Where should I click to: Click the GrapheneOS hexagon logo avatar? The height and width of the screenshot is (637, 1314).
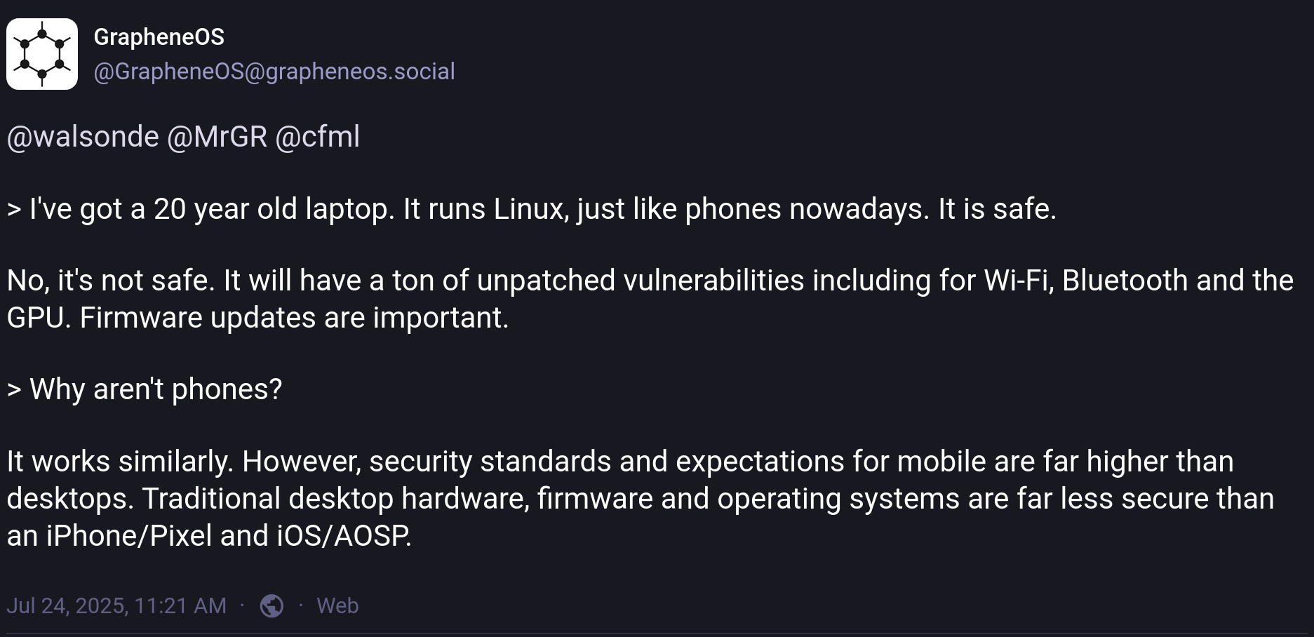[x=42, y=54]
